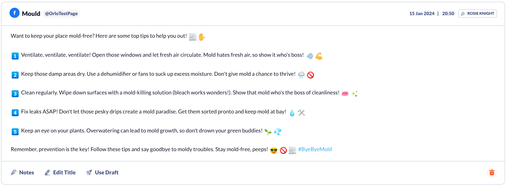Click the number 1 emoji bullet
Image resolution: width=511 pixels, height=186 pixels.
[15, 56]
